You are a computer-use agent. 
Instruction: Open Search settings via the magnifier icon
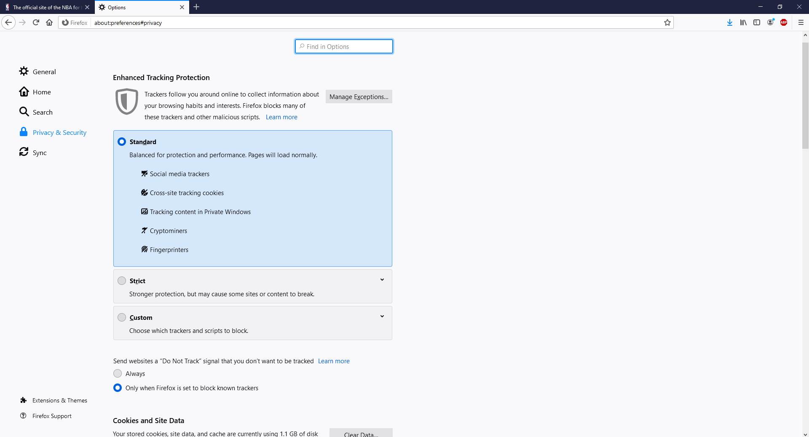tap(24, 112)
